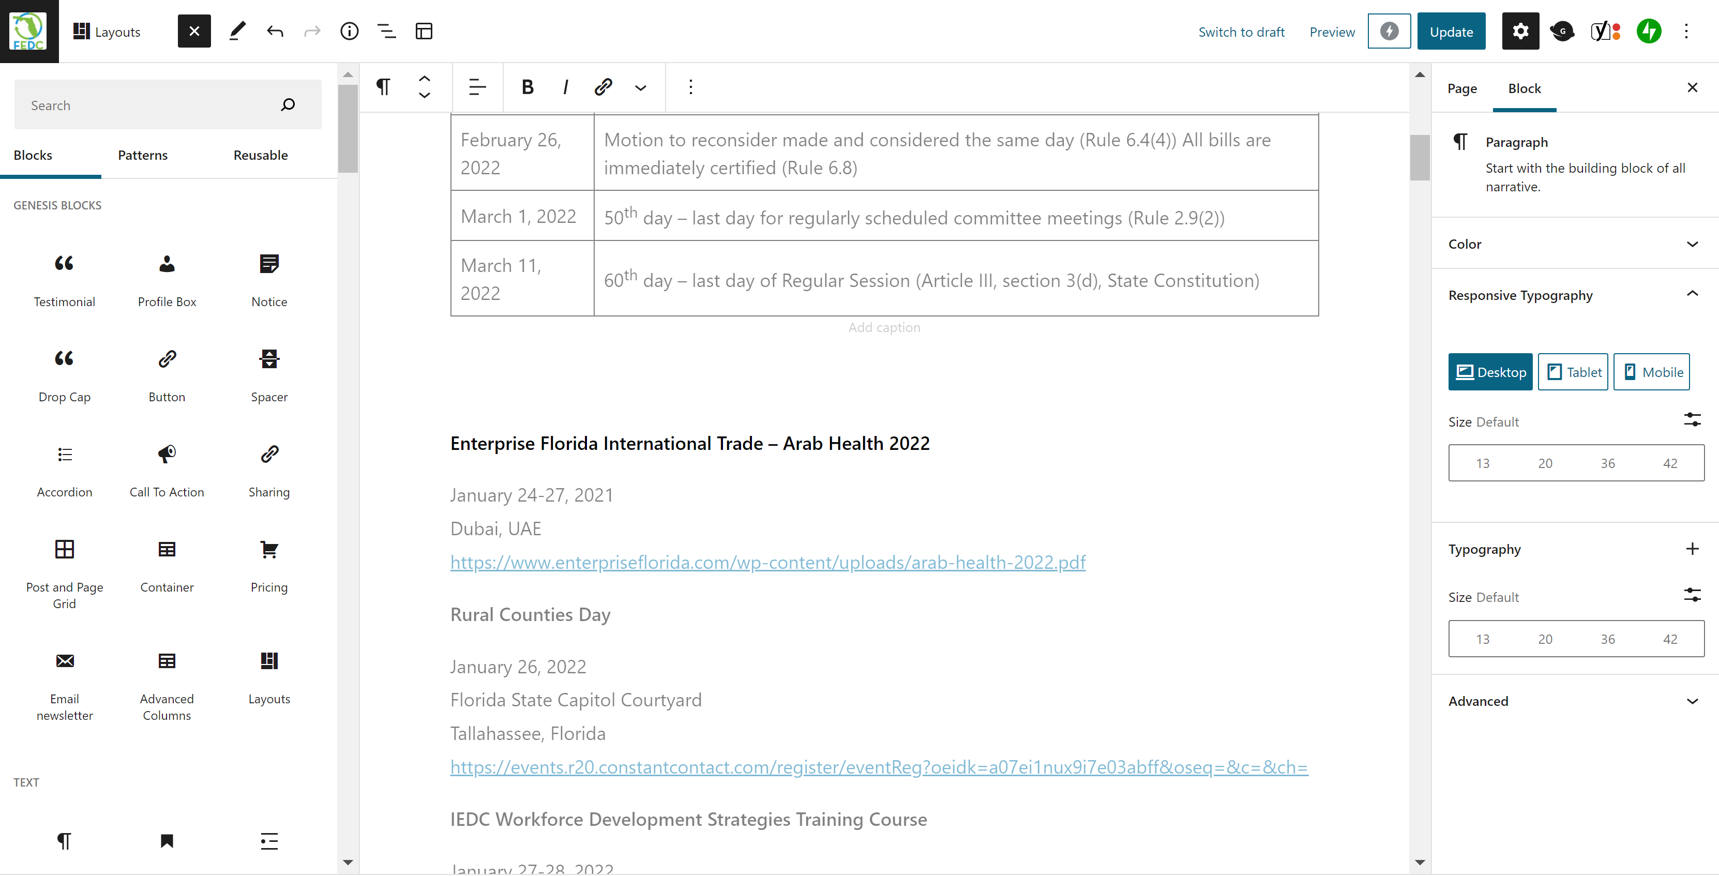Open Typography options plus menu
This screenshot has height=876, width=1719.
point(1692,549)
